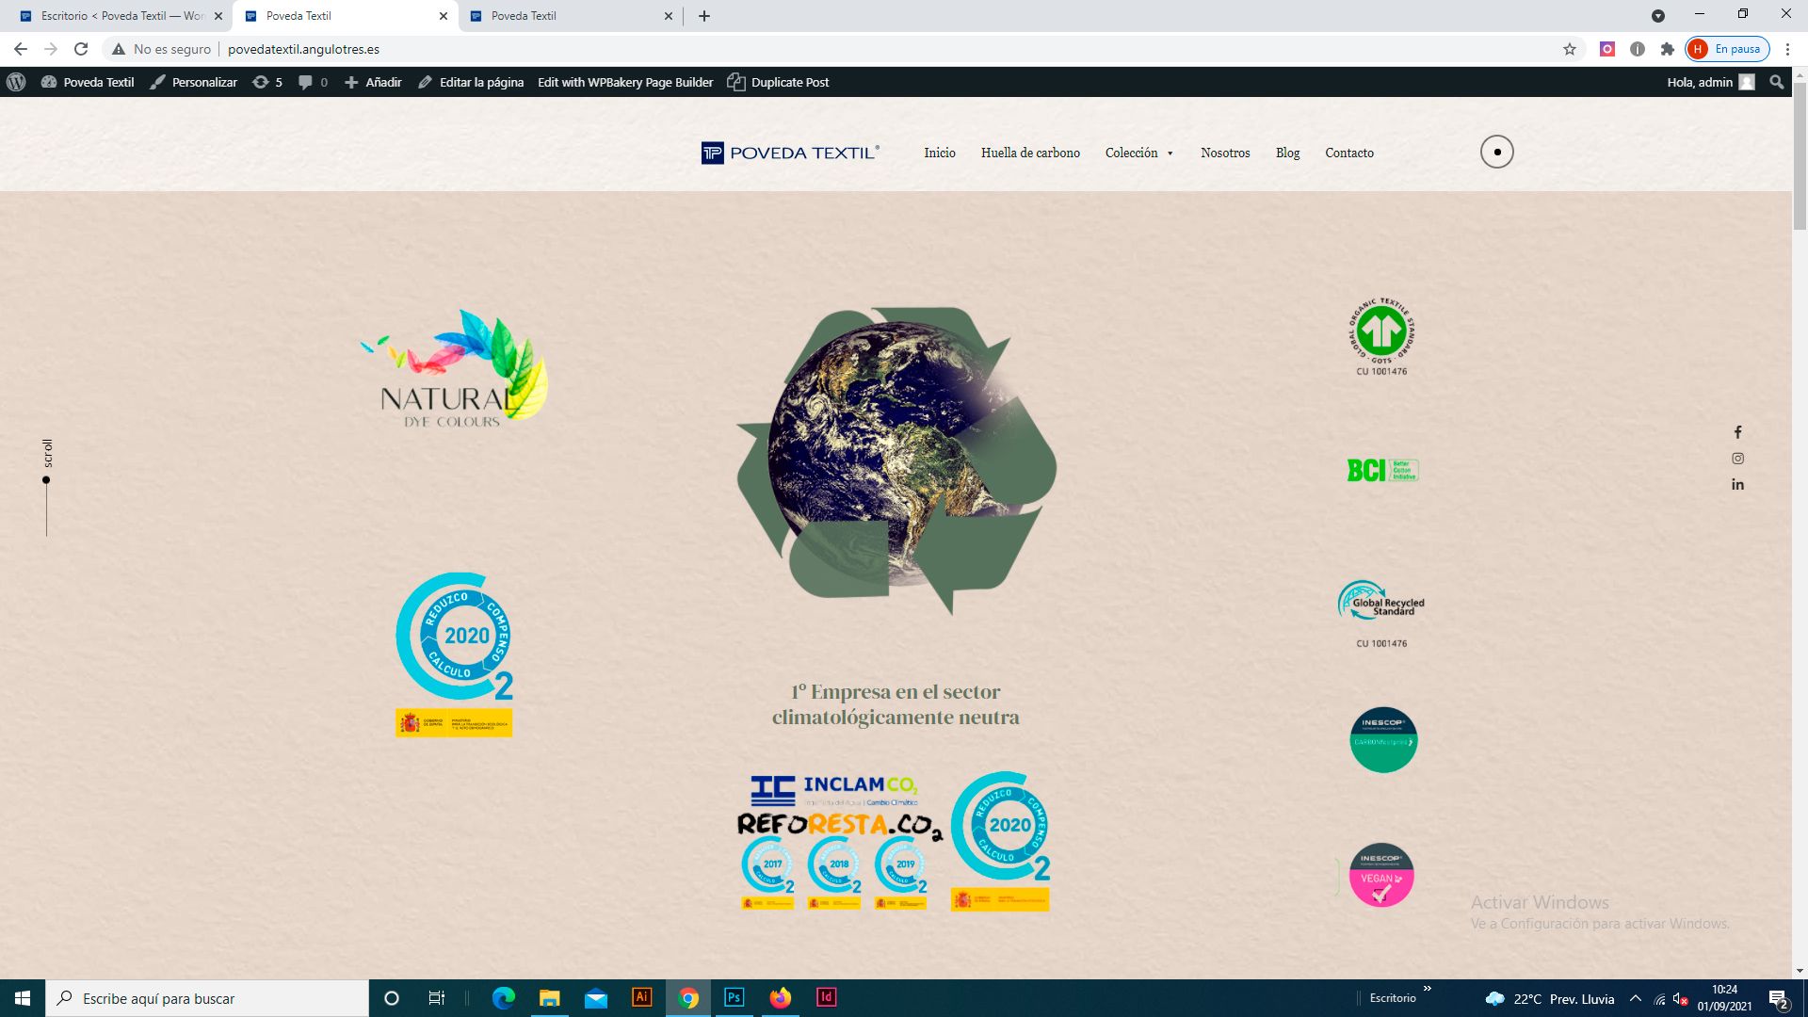The image size is (1808, 1017).
Task: Click the Reforesta.CO2 logo
Action: pos(839,825)
